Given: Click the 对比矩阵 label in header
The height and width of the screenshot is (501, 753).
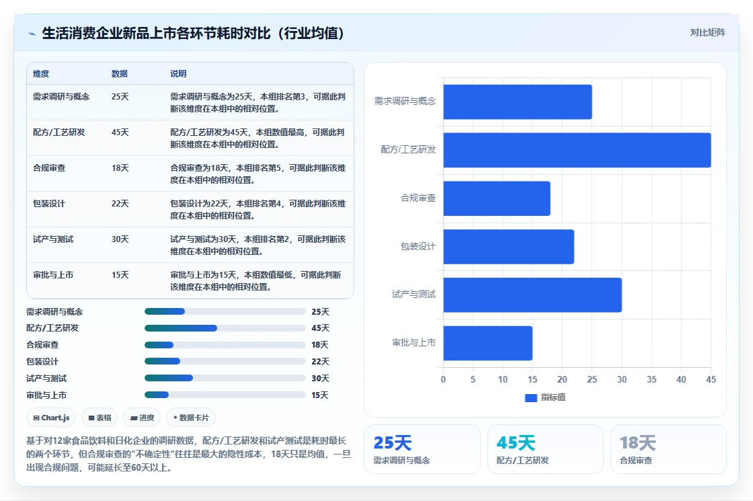Looking at the screenshot, I should tap(707, 33).
